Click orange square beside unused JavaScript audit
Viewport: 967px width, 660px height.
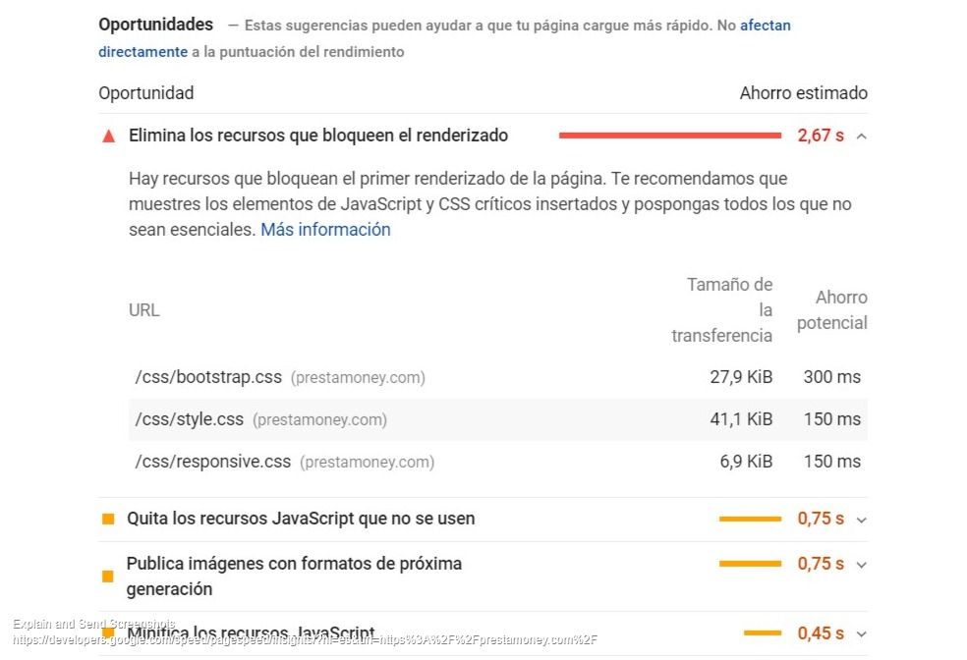pyautogui.click(x=108, y=519)
